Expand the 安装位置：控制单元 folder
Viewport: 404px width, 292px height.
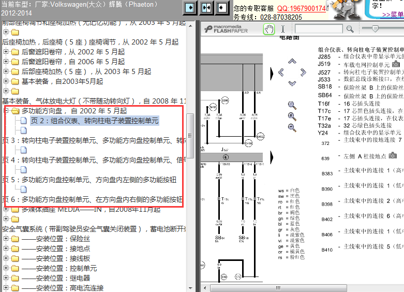[6, 268]
